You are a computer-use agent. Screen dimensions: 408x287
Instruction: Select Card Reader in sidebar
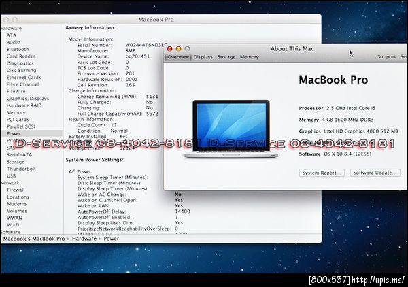21,56
